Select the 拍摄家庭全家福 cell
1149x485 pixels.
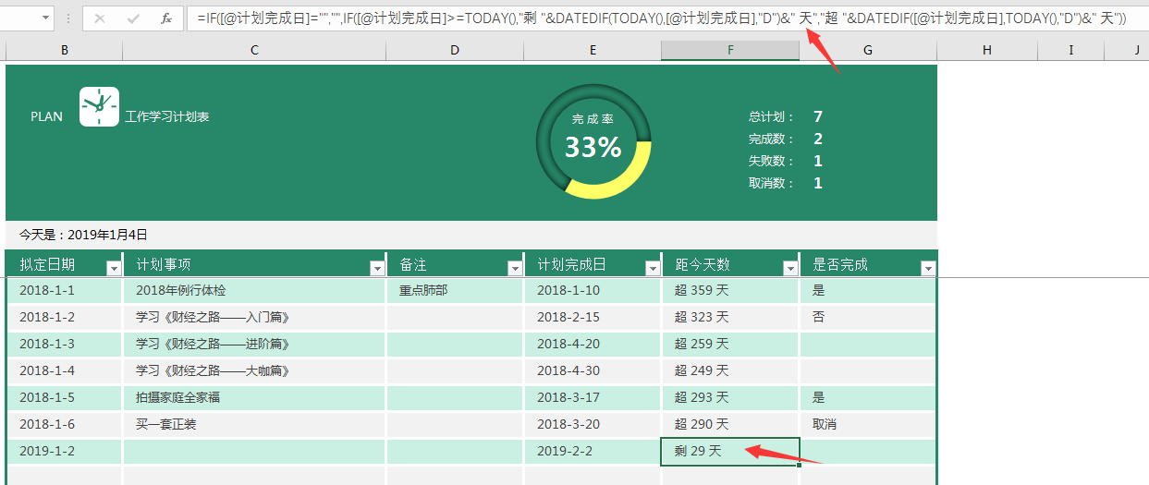click(254, 397)
